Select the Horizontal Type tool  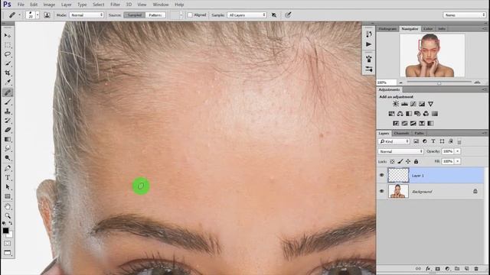[8, 178]
